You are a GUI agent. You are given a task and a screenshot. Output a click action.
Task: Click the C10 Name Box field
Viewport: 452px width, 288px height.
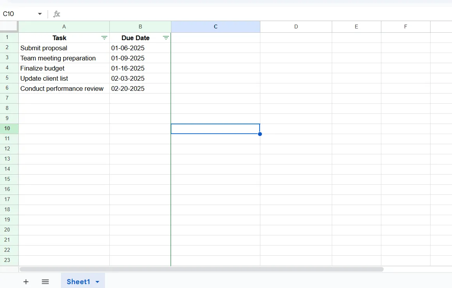click(19, 14)
